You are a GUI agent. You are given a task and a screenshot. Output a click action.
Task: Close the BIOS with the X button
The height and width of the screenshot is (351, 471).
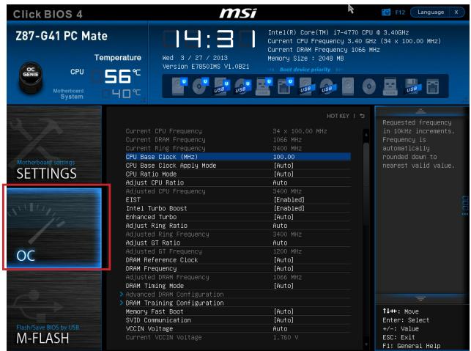[x=456, y=12]
